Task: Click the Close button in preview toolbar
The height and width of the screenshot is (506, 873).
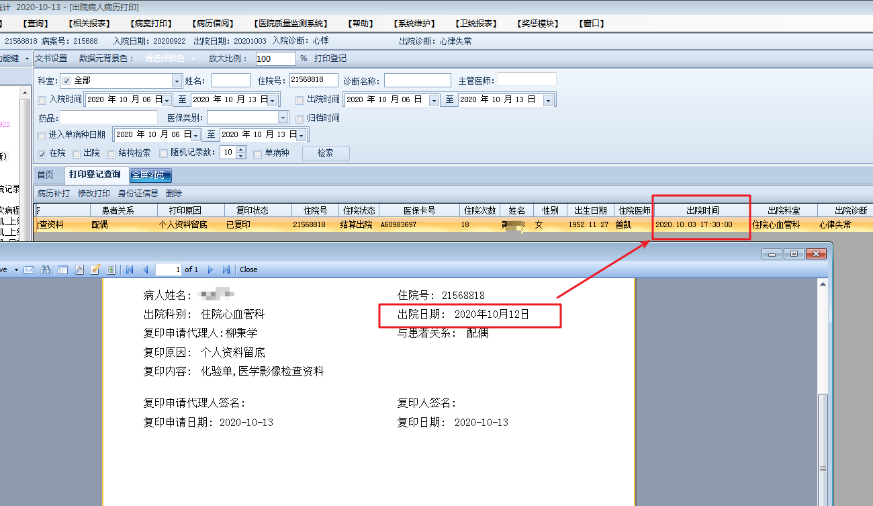Action: click(x=248, y=269)
